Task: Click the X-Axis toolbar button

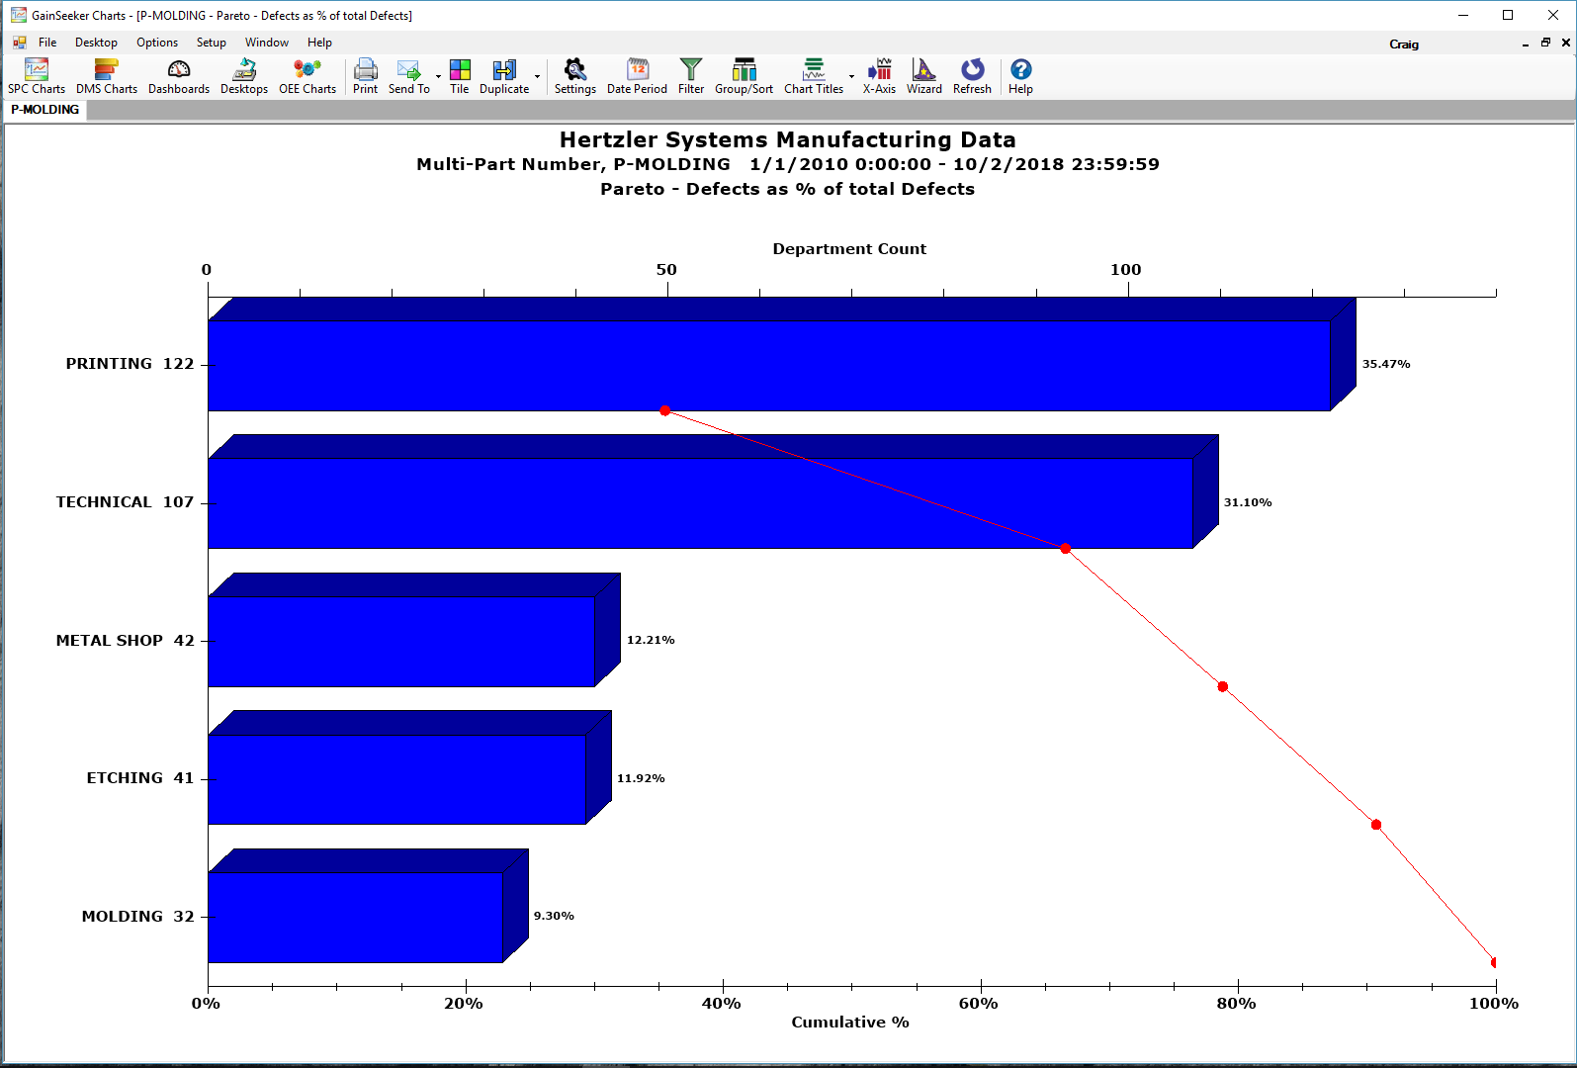Action: tap(879, 76)
